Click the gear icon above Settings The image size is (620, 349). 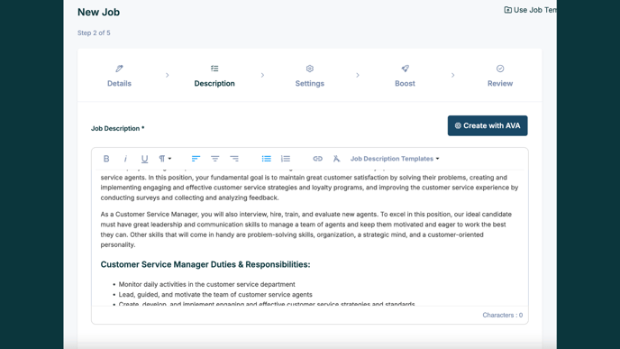tap(310, 69)
